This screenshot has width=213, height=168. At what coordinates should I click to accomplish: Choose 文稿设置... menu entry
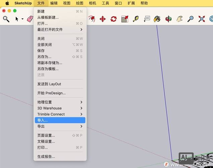coord(60,141)
